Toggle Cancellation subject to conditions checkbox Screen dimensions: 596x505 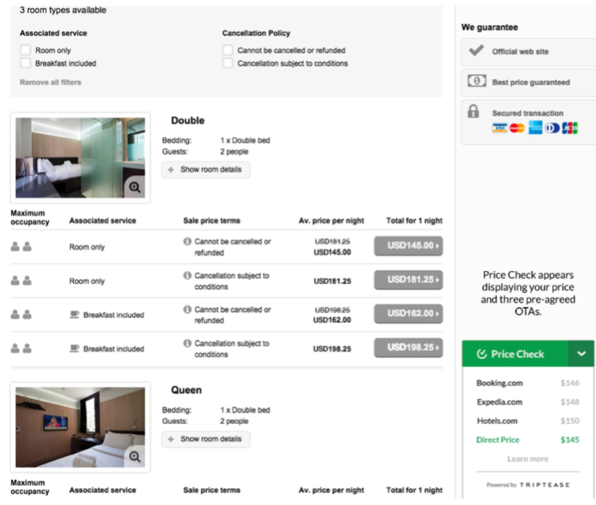coord(228,63)
